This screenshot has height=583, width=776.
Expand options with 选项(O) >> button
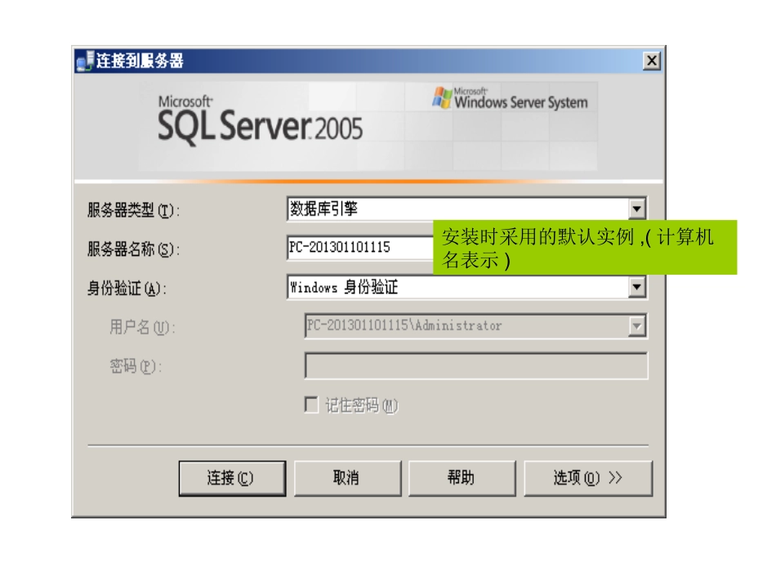[x=588, y=478]
